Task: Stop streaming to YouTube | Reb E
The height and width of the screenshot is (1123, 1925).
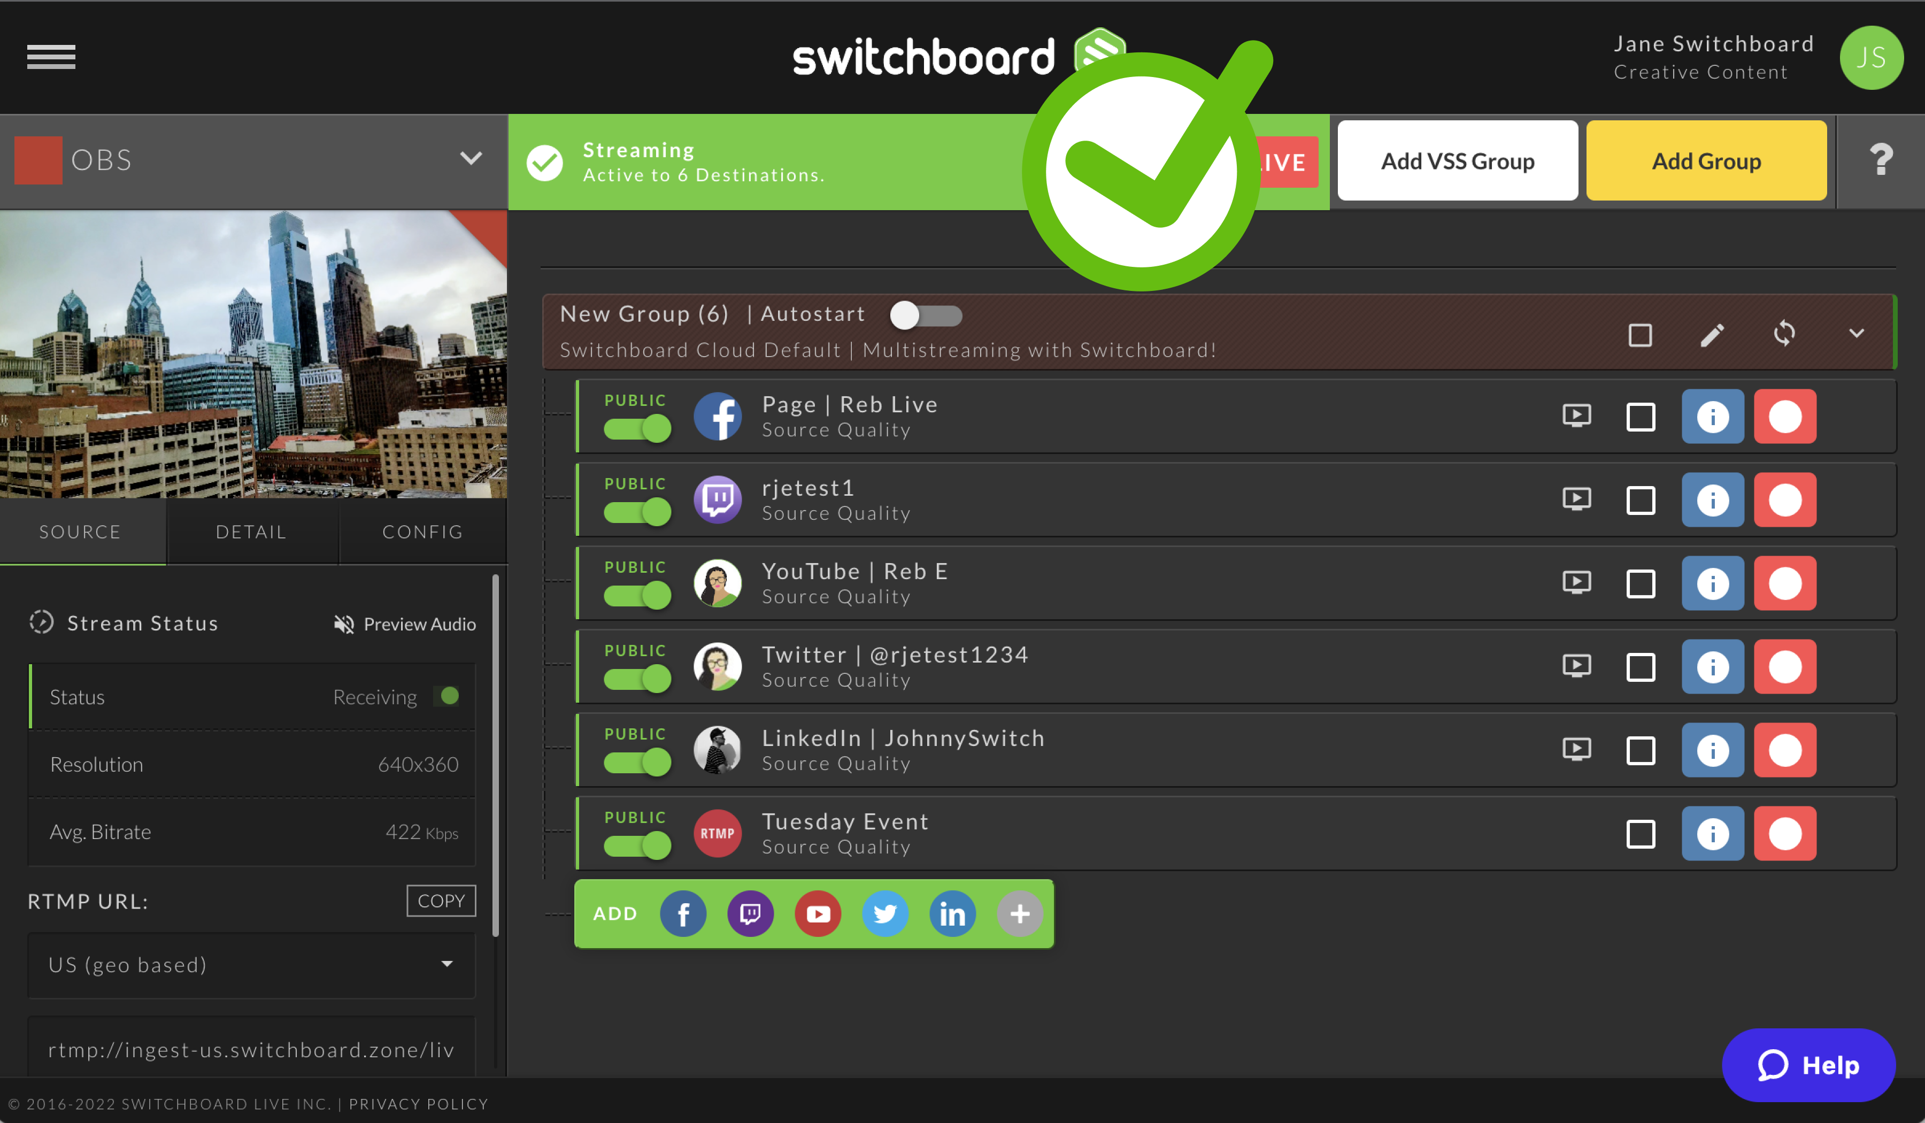Action: tap(1784, 583)
